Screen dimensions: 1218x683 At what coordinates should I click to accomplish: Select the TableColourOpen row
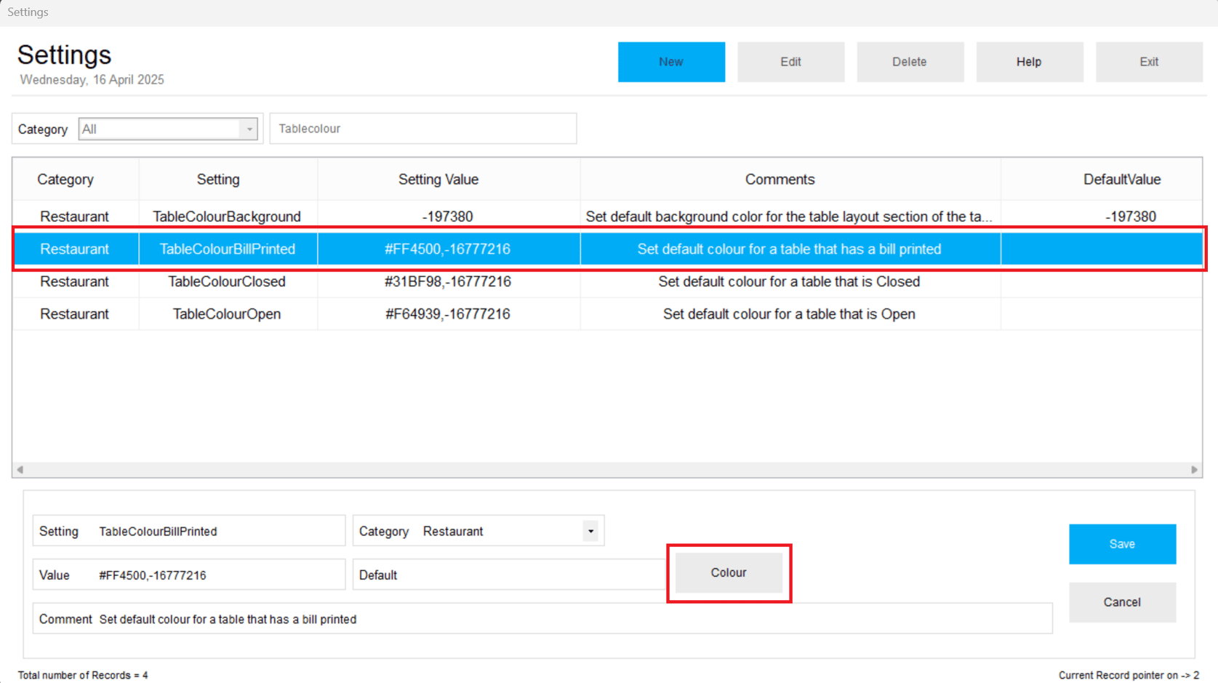coord(607,314)
